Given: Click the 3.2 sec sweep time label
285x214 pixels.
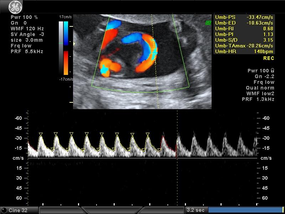Looking at the screenshot, I should pos(195,210).
